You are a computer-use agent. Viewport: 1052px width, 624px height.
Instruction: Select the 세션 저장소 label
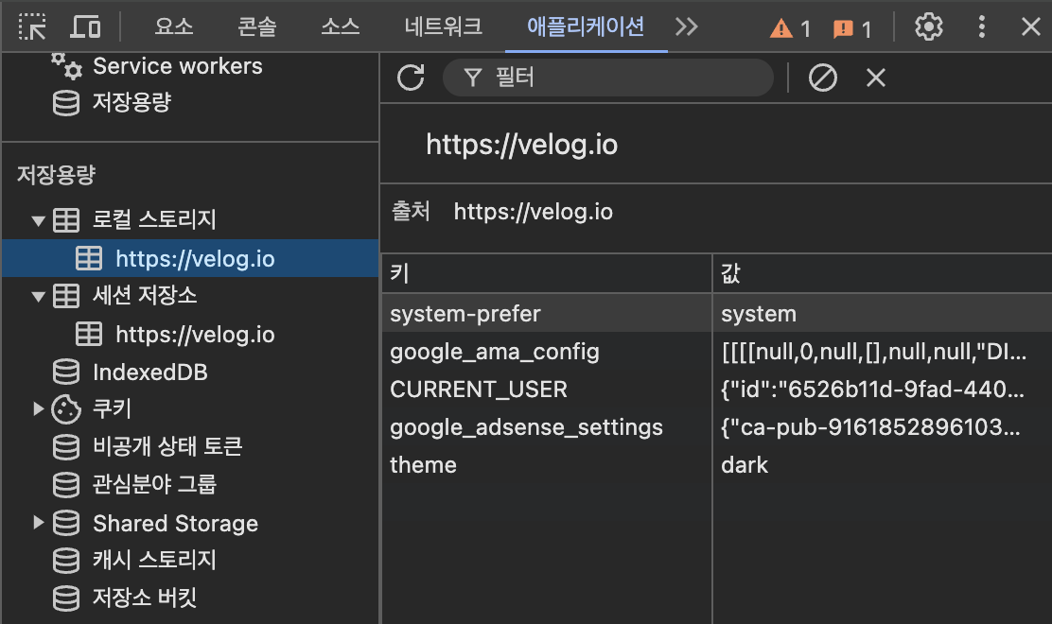(x=145, y=296)
